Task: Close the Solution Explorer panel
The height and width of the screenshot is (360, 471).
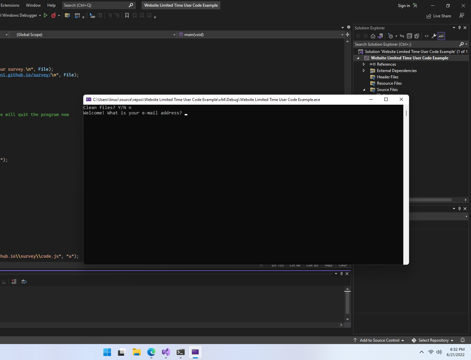Action: (x=465, y=28)
